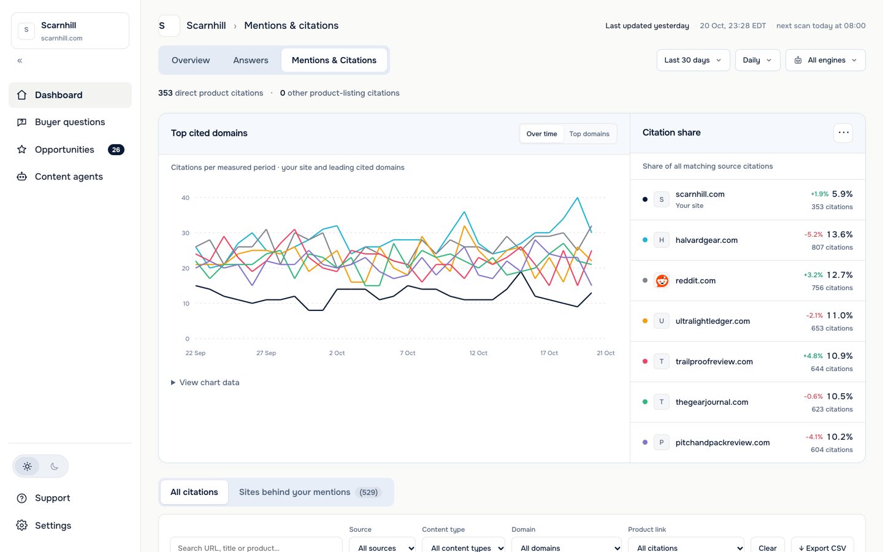The height and width of the screenshot is (552, 883).
Task: Click the Clear filters button
Action: point(768,545)
